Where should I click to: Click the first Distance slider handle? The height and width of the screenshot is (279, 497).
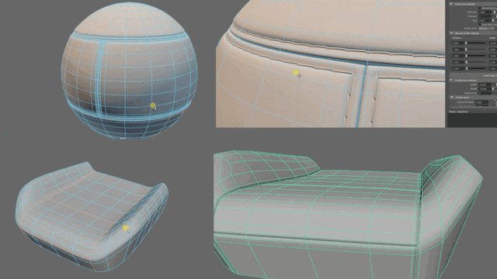[x=466, y=43]
